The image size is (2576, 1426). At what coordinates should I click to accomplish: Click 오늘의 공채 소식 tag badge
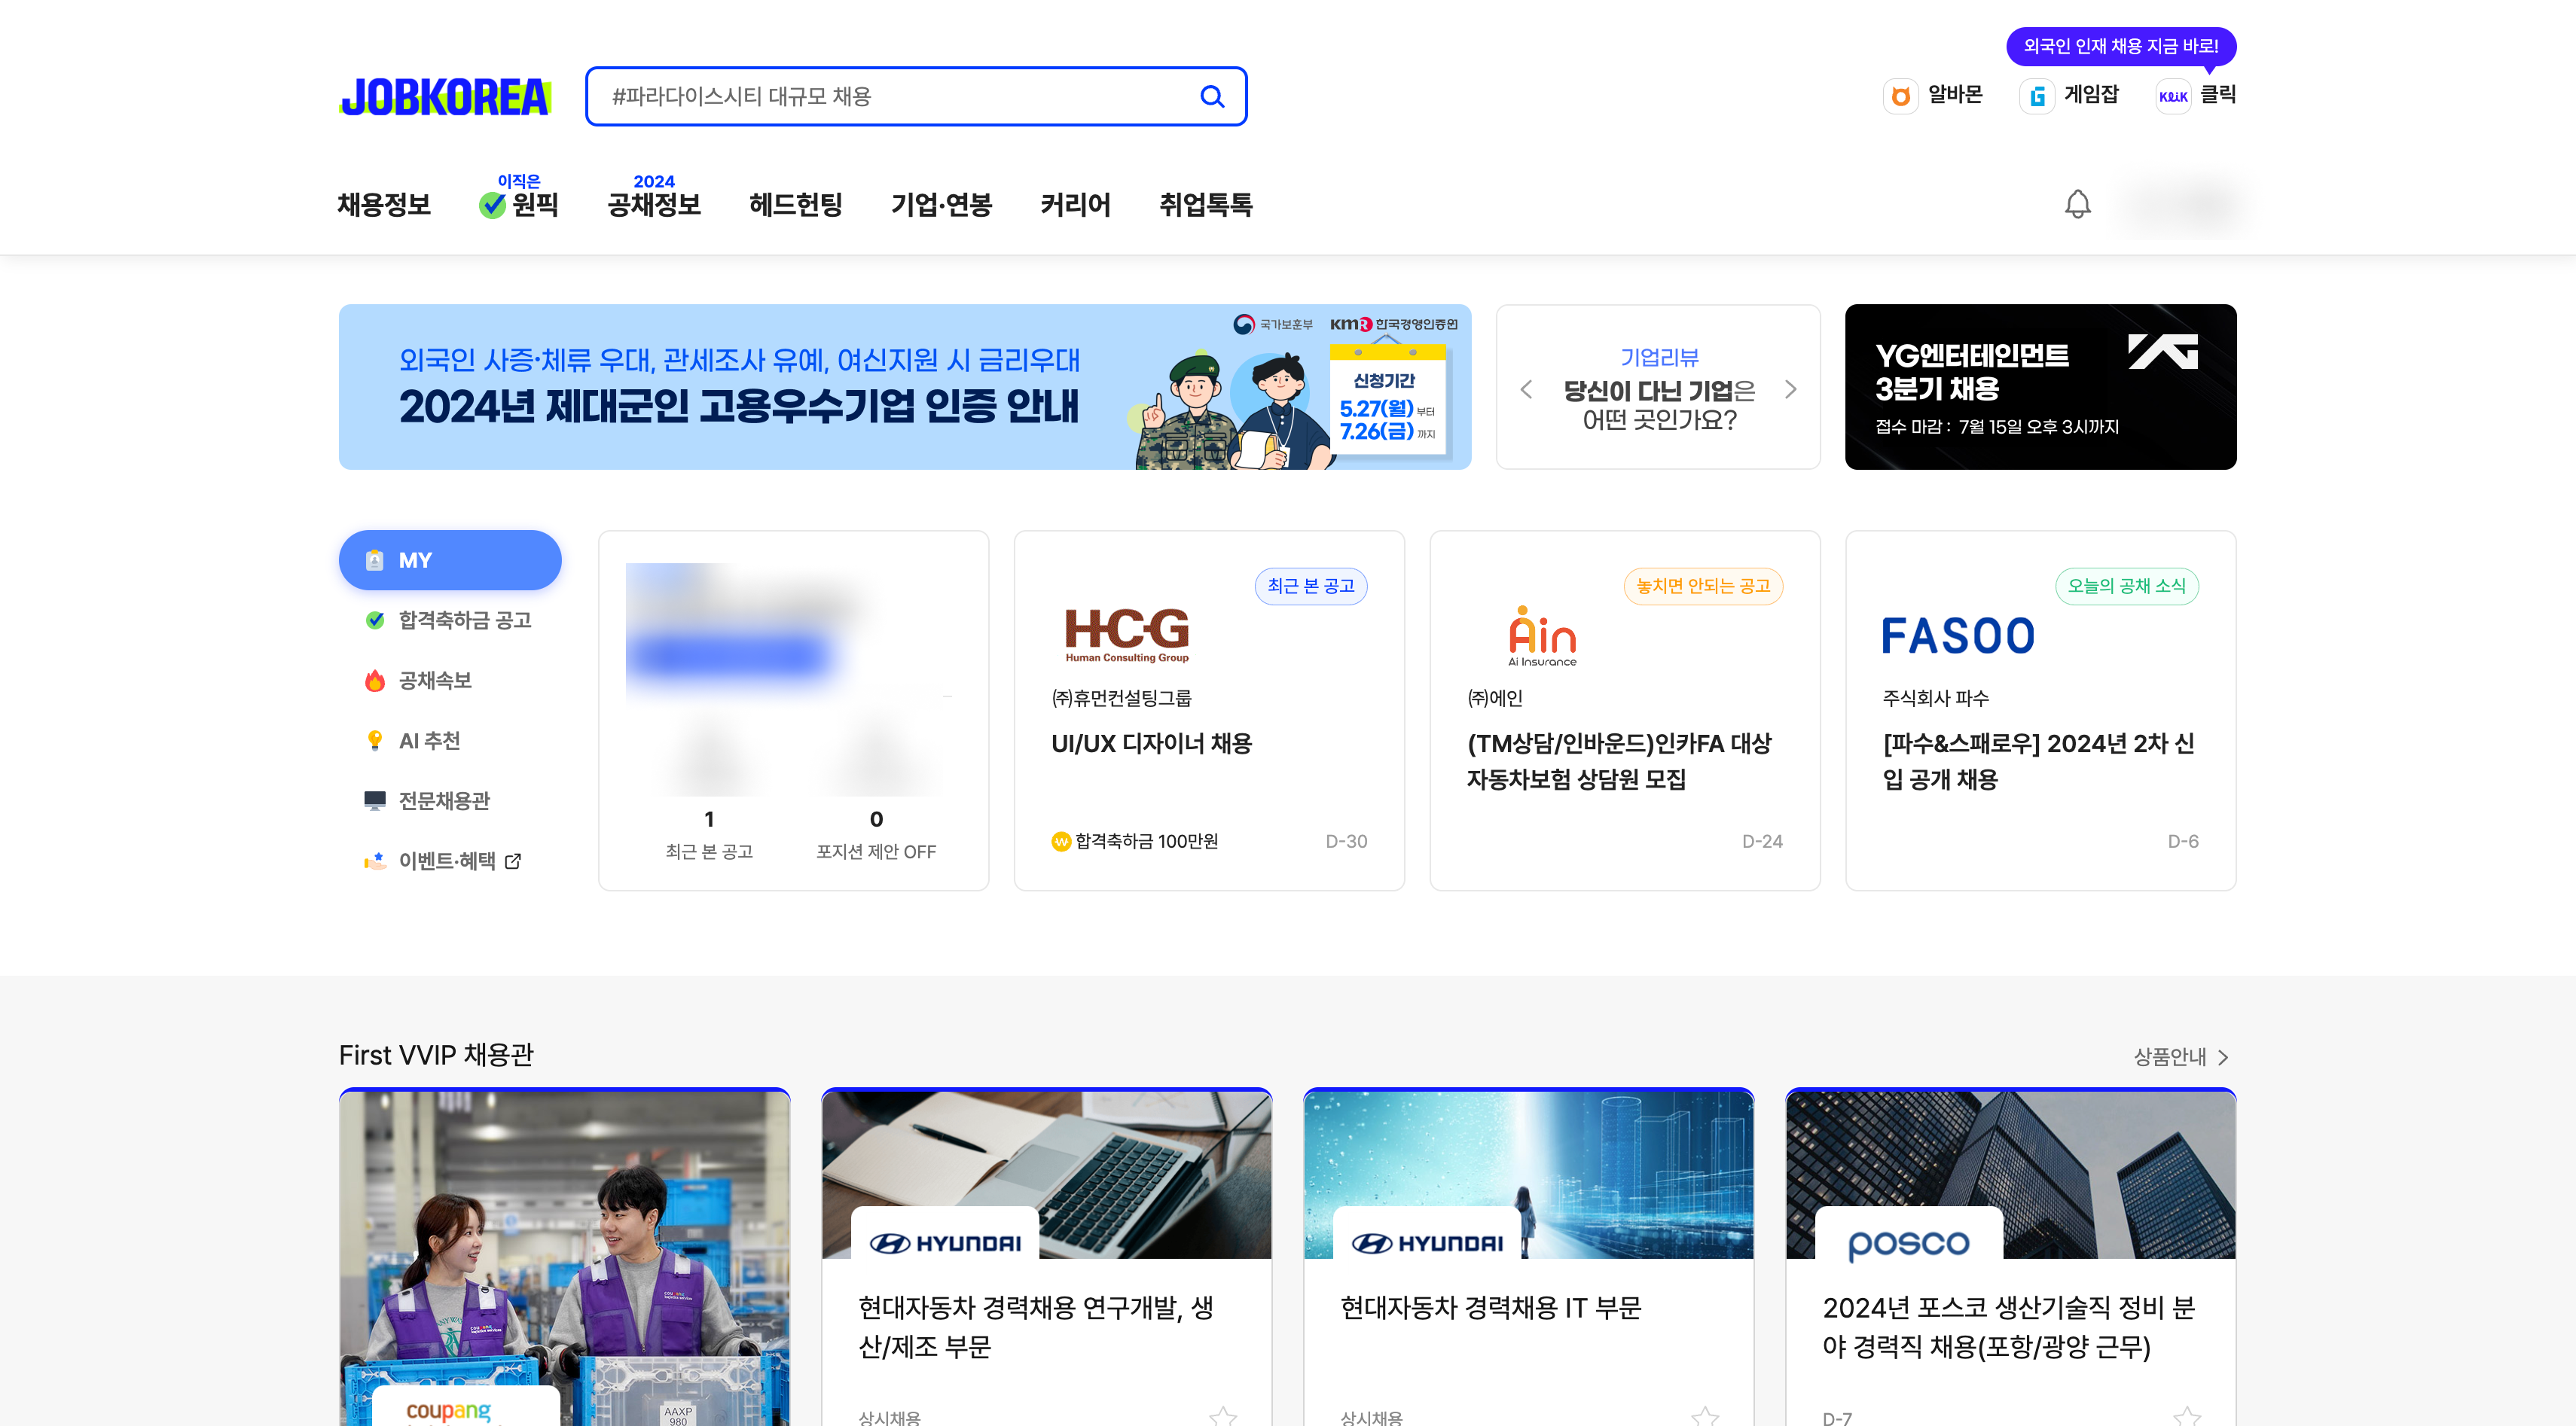pos(2127,586)
